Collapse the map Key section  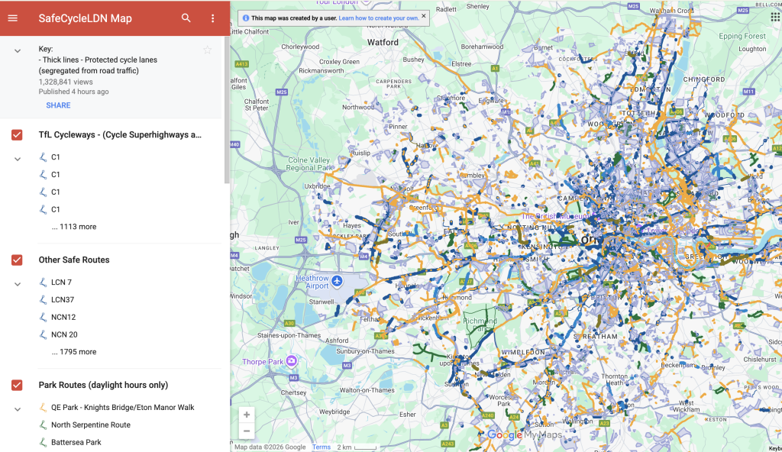point(17,50)
